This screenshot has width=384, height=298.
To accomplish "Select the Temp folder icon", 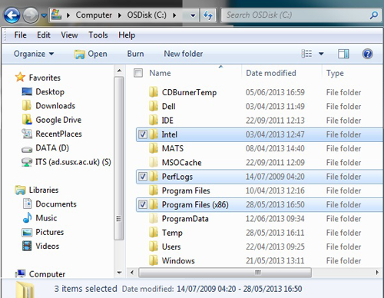I will [154, 233].
